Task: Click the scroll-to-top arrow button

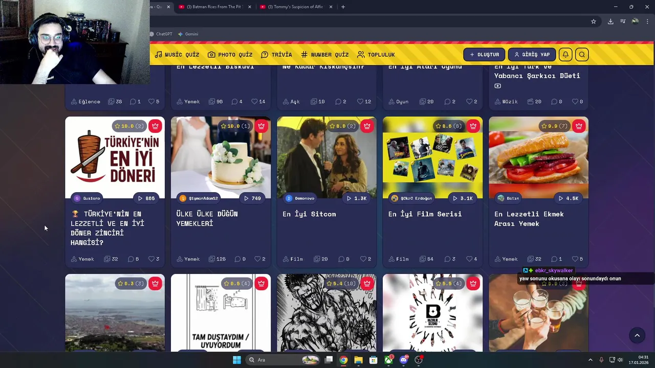Action: coord(637,335)
